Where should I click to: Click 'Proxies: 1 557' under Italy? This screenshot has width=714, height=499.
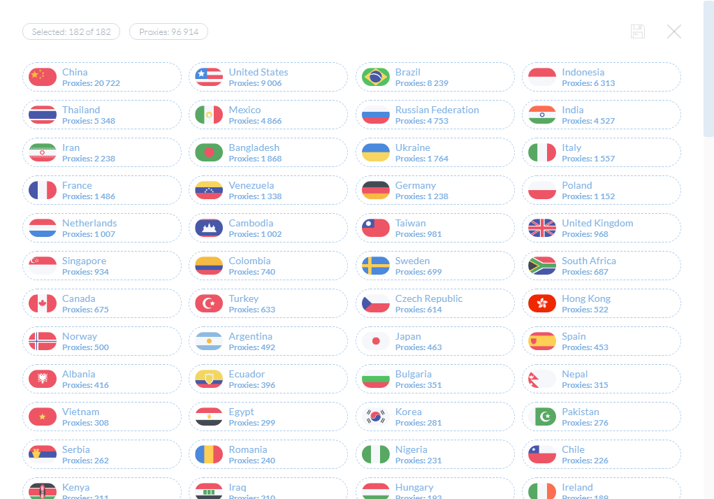tap(588, 159)
